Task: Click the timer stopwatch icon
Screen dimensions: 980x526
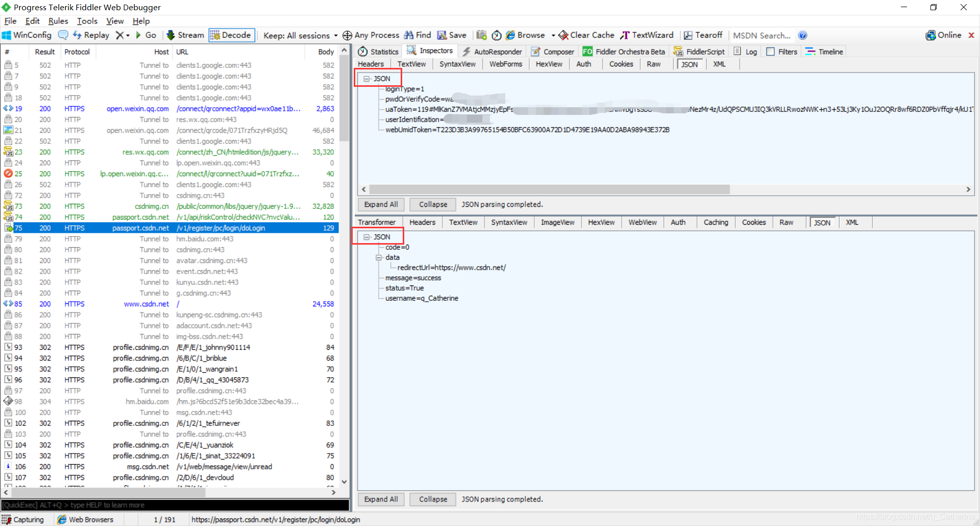Action: [497, 35]
